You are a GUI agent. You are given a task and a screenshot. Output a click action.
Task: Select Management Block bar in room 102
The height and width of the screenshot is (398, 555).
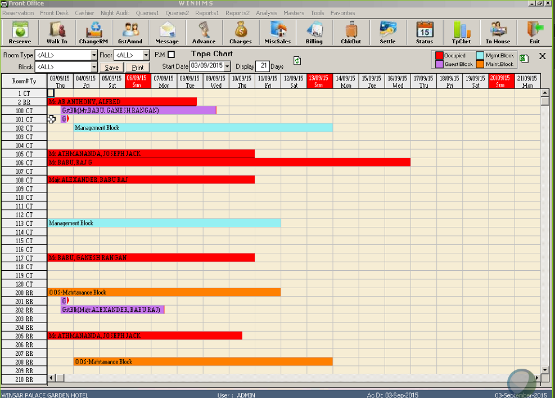click(x=202, y=128)
